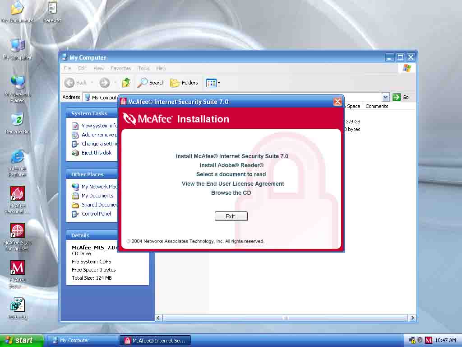This screenshot has height=347, width=462.
Task: Click the horizontal scrollbar thumb
Action: click(285, 318)
